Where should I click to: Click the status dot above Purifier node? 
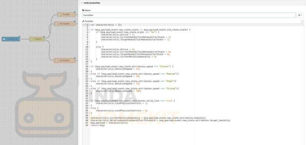75,12
